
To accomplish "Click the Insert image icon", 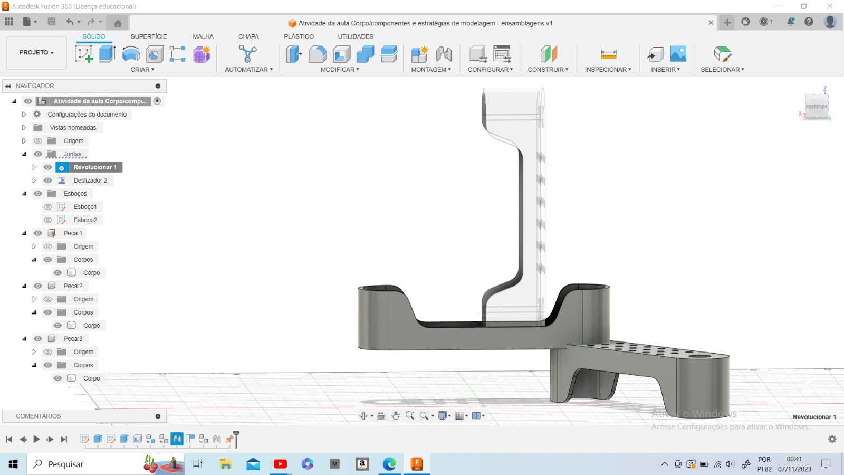I will 678,54.
